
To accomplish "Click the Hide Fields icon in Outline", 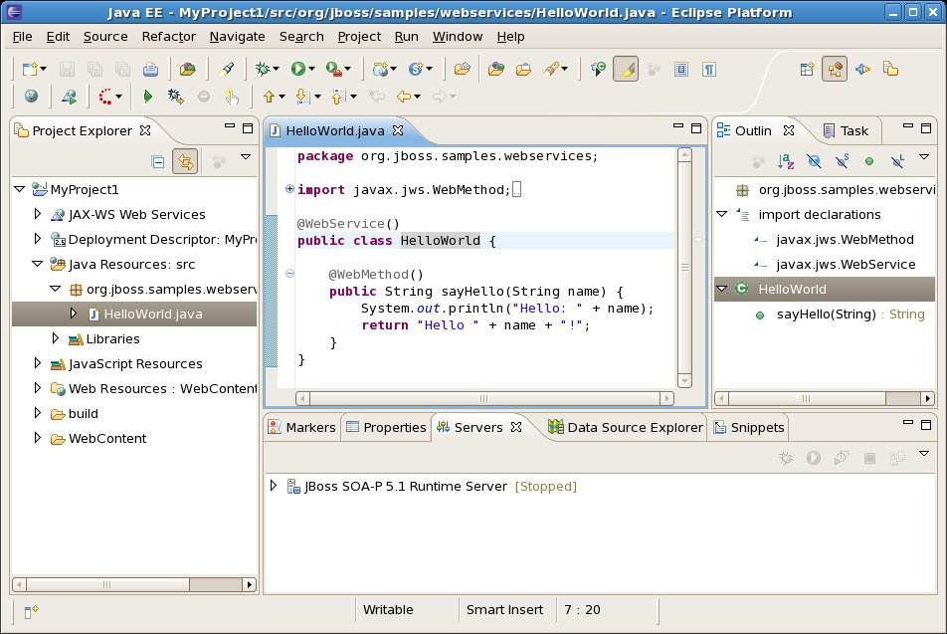I will 814,161.
